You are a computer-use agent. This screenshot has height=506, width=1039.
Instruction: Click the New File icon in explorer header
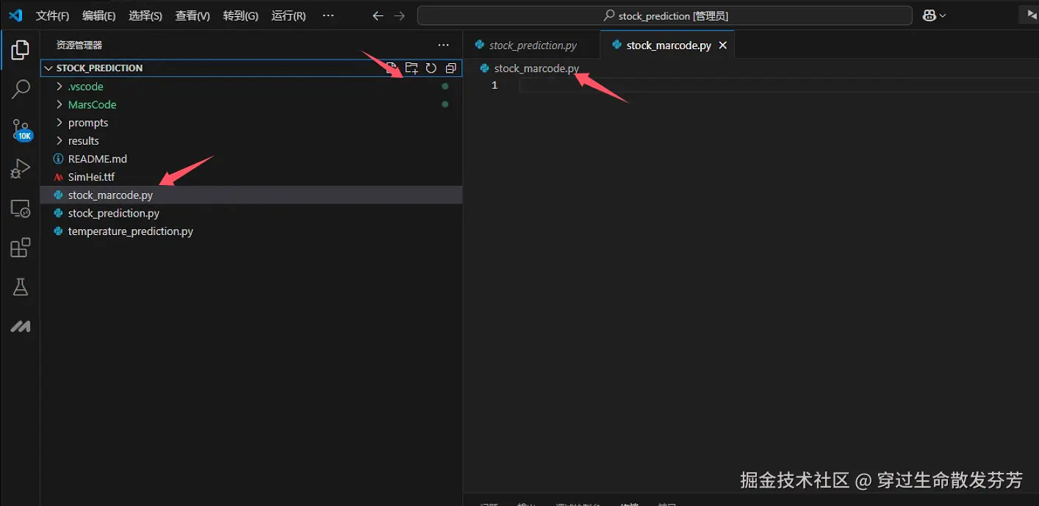pos(392,68)
